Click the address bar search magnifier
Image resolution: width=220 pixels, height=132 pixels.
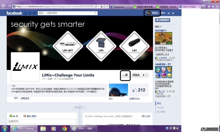96,7
